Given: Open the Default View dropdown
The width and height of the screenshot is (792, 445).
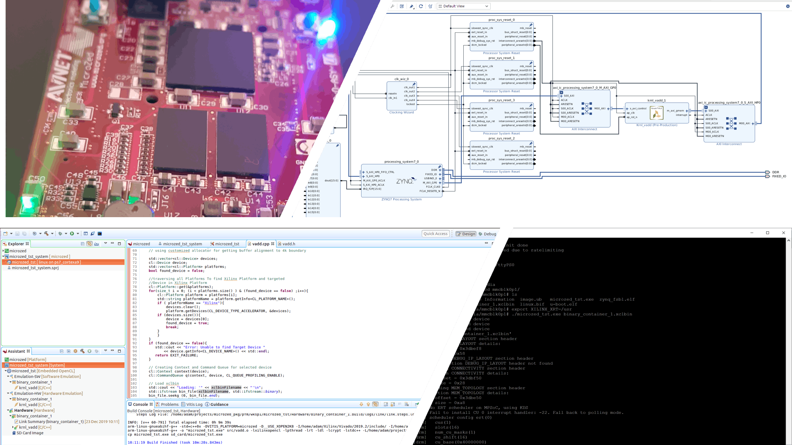Looking at the screenshot, I should 464,6.
